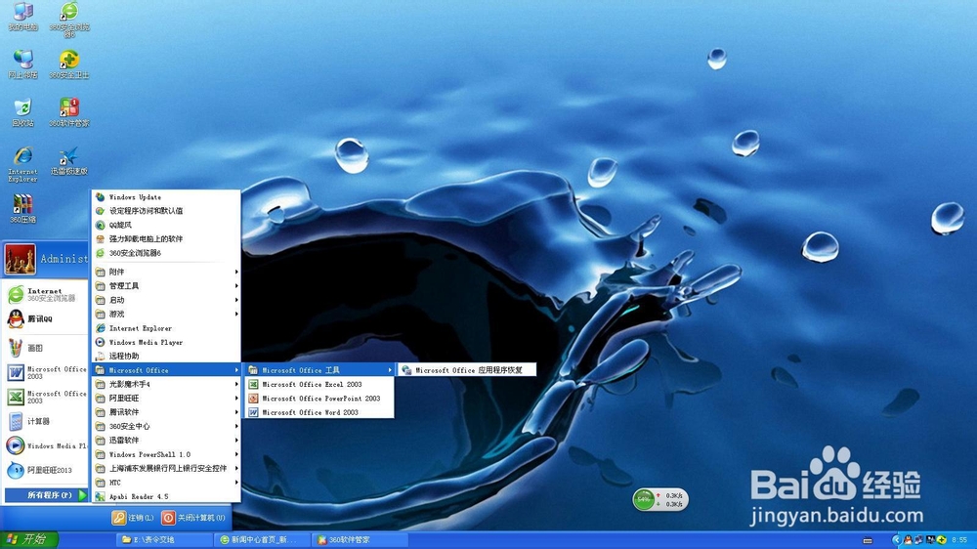Open 360压缩 desktop icon
Image resolution: width=977 pixels, height=549 pixels.
coord(23,209)
